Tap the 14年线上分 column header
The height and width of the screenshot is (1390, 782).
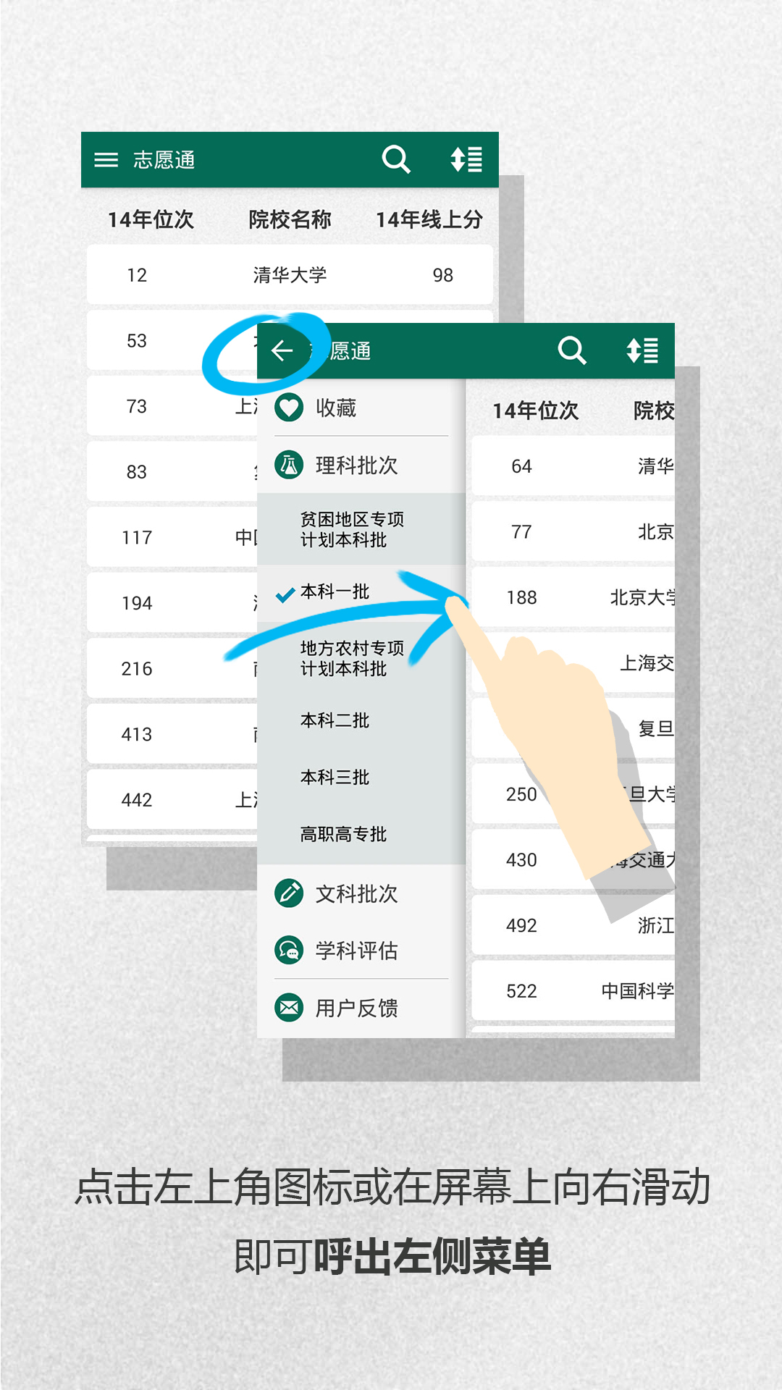[x=429, y=219]
